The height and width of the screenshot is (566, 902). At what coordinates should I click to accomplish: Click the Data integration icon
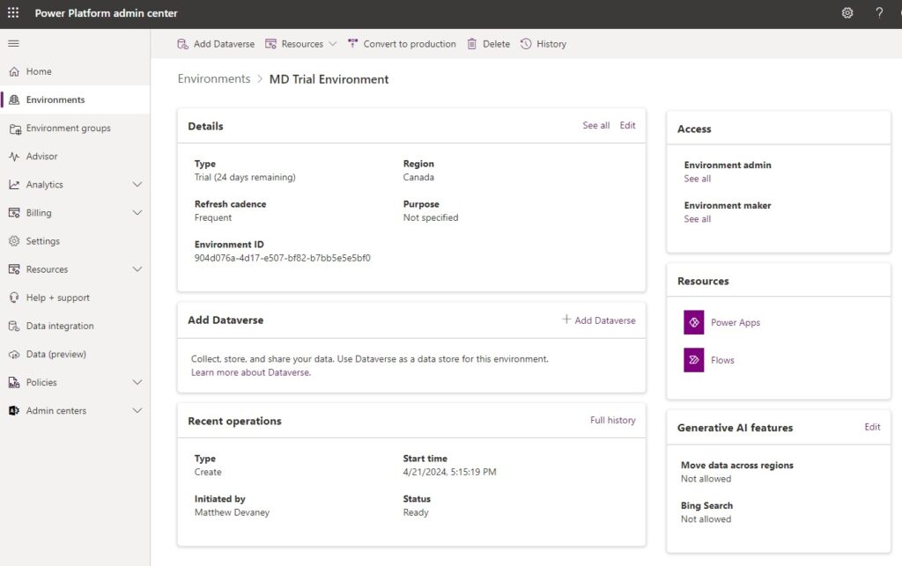(14, 326)
